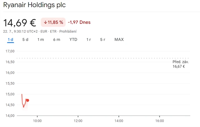This screenshot has height=127, width=200.
Task: Switch to the 5 d chart range
Action: (x=25, y=39)
